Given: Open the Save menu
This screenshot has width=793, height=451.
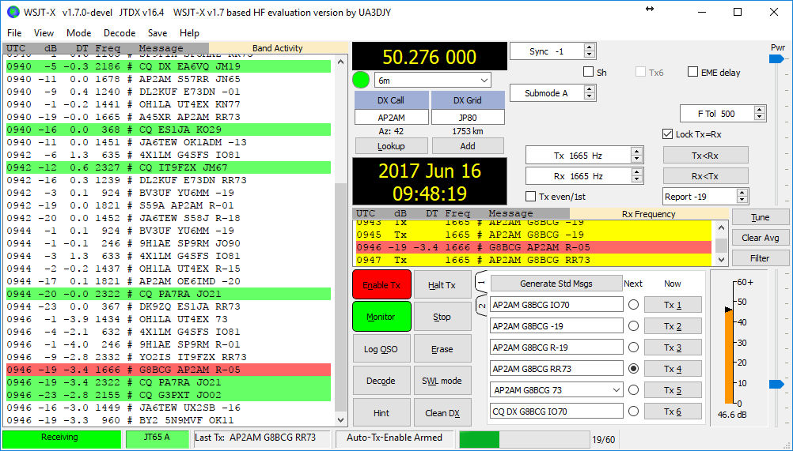Looking at the screenshot, I should point(157,33).
